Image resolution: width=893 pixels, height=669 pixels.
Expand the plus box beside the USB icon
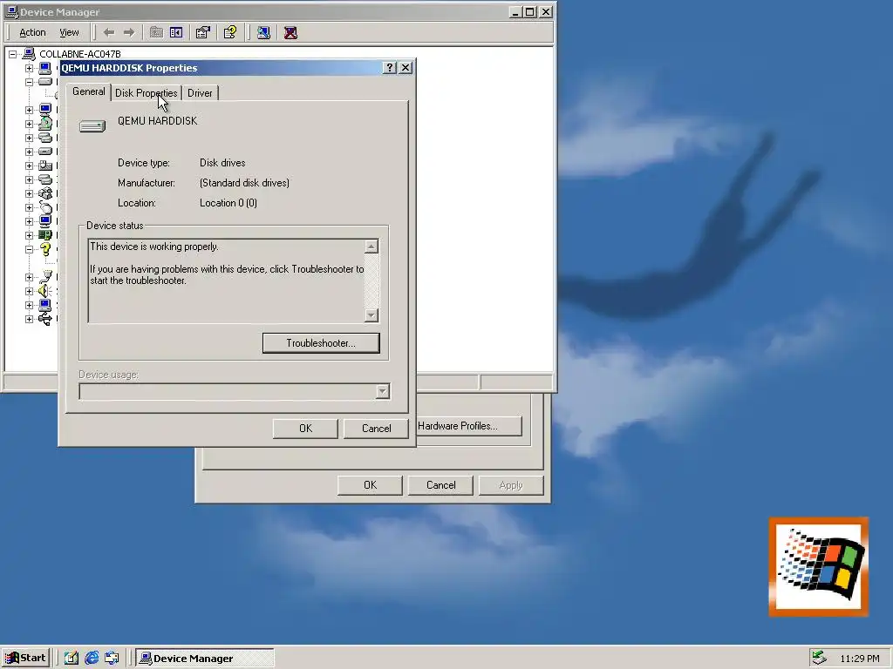[29, 319]
